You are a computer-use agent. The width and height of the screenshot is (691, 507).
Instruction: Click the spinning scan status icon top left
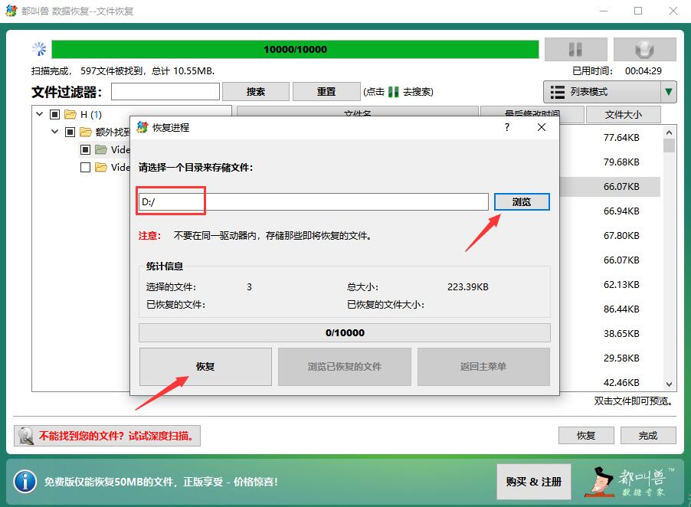click(x=38, y=48)
